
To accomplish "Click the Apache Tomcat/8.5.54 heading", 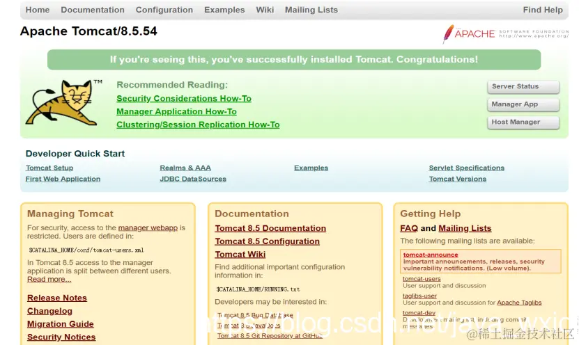I will pyautogui.click(x=88, y=31).
